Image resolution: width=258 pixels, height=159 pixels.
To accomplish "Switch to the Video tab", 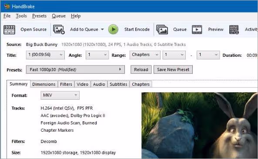I will [82, 84].
